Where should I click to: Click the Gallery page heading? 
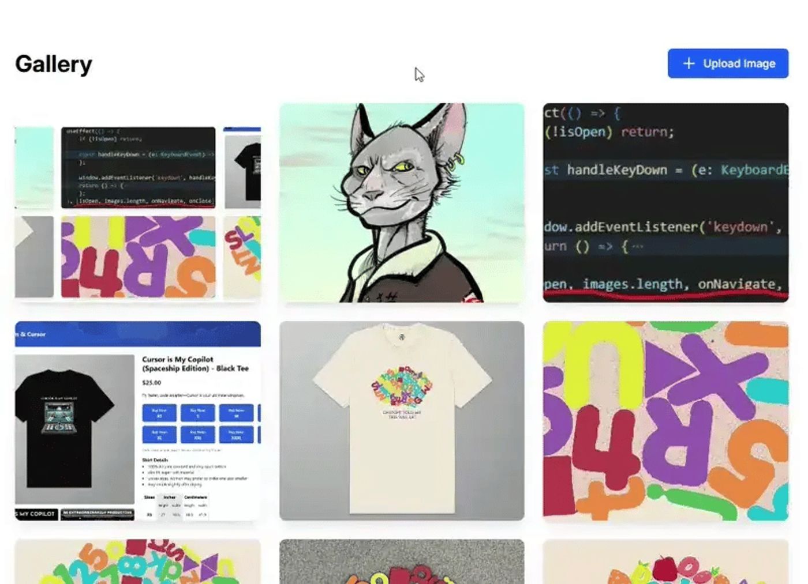click(x=54, y=64)
